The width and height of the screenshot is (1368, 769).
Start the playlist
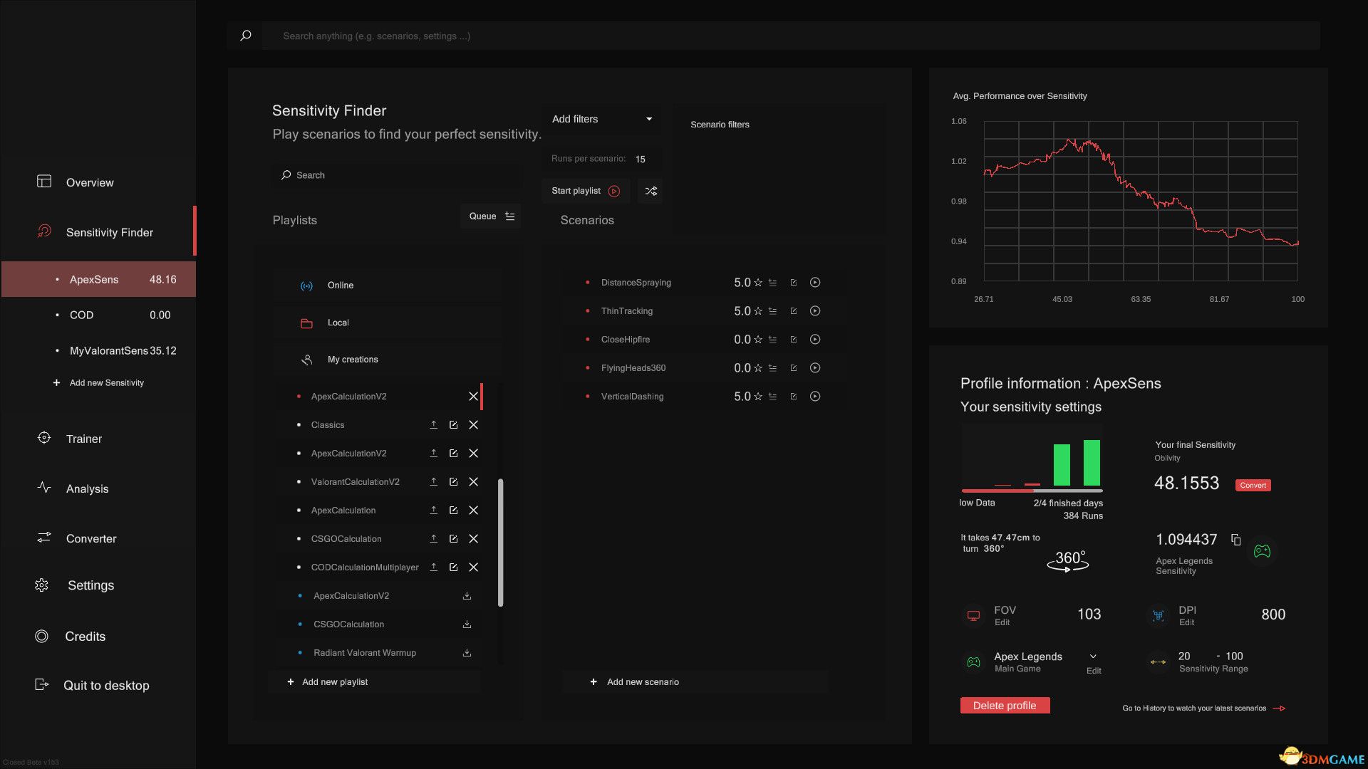586,191
